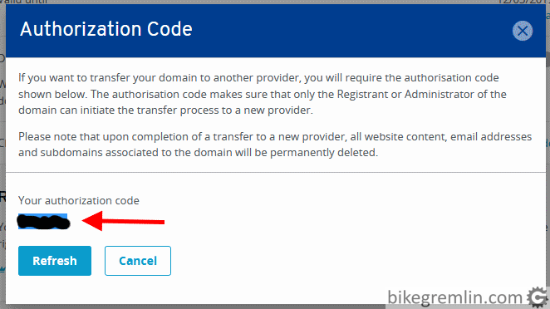Click the red arrow pointing at the code

click(123, 221)
